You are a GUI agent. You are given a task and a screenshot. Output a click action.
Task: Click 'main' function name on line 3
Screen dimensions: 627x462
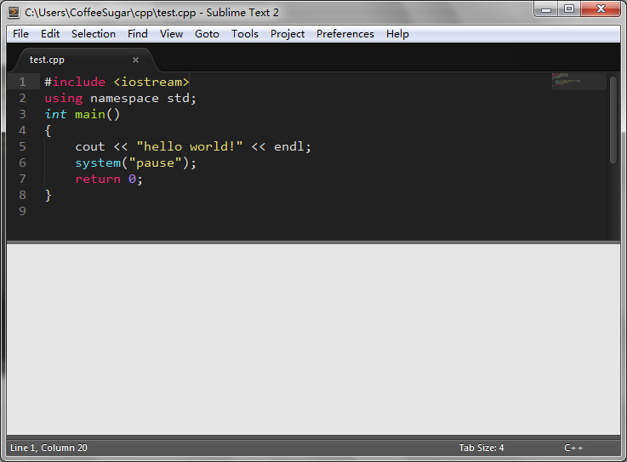(x=90, y=114)
